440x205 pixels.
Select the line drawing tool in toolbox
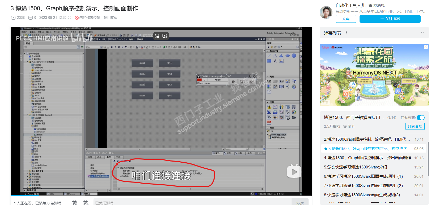click(269, 56)
